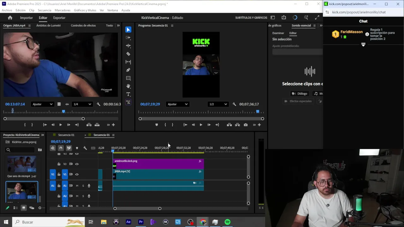Click the Home icon in Premiere header
The height and width of the screenshot is (227, 404).
tap(10, 18)
